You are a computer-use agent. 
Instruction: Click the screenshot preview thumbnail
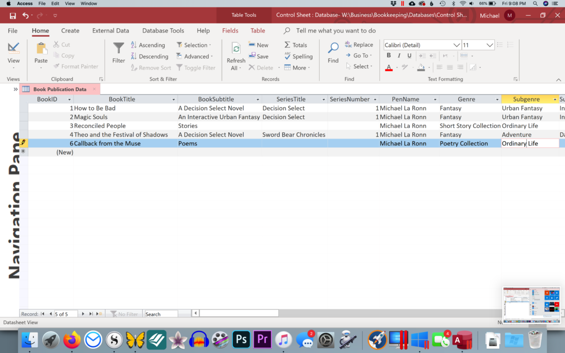tap(532, 305)
